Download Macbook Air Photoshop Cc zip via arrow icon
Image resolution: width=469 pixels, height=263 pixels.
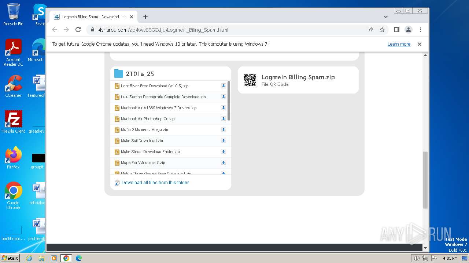223,119
